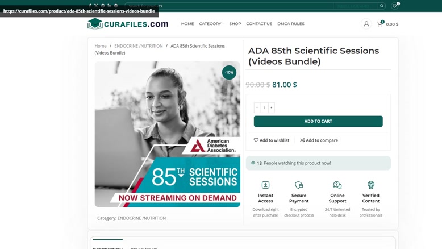Open the wishlist heart icon in top bar

click(x=395, y=6)
